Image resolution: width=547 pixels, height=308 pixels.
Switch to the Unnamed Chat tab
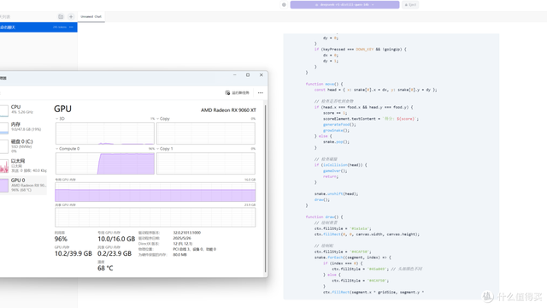coord(91,16)
